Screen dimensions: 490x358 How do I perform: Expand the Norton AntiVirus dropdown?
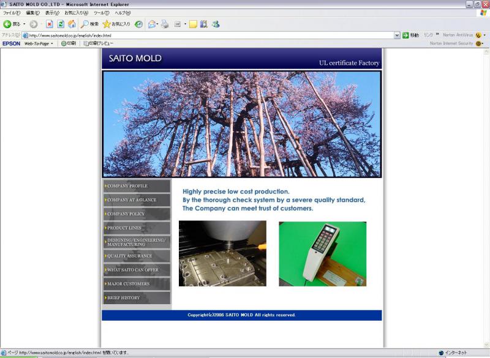click(484, 35)
